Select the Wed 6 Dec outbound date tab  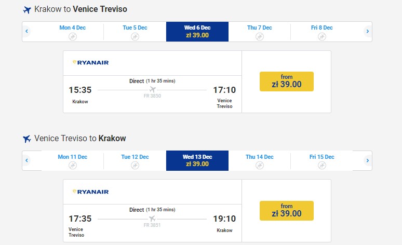[197, 32]
